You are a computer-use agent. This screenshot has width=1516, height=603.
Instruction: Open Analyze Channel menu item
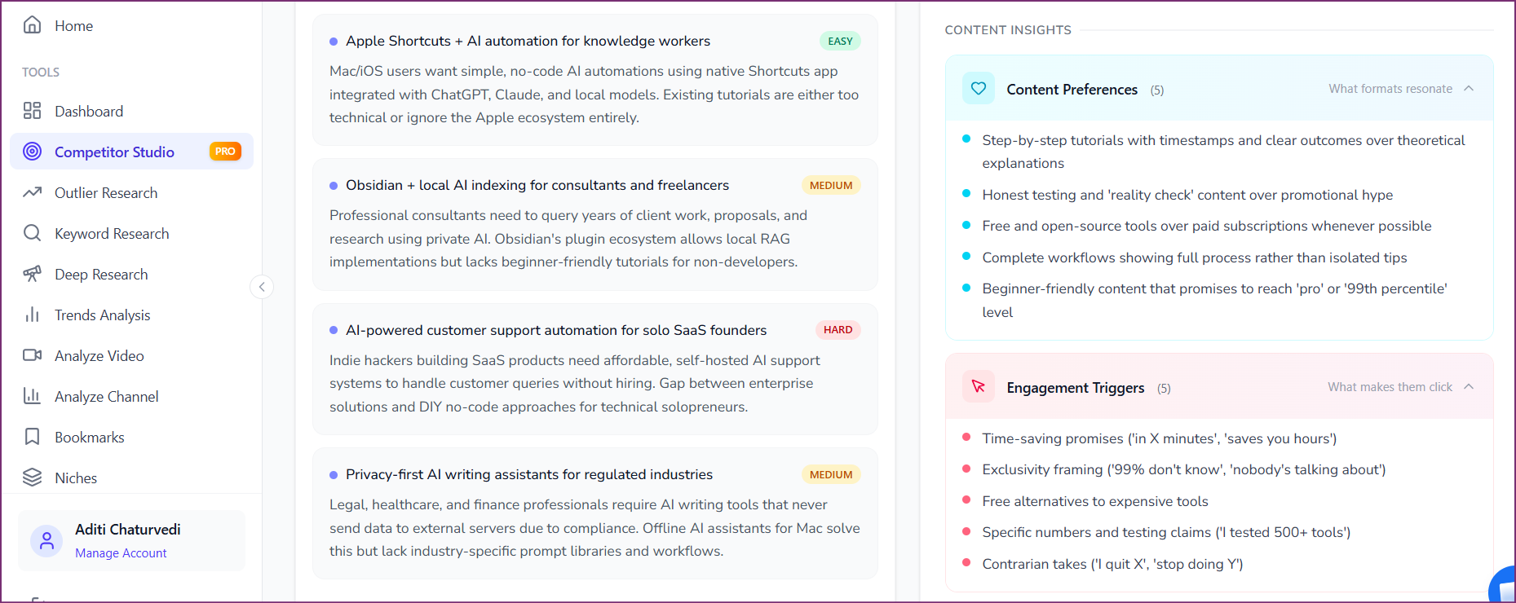pos(106,396)
